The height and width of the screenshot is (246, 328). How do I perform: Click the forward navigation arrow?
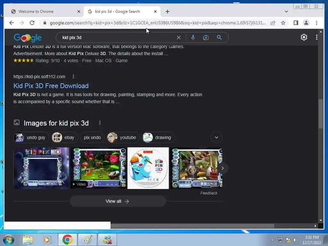pos(22,23)
